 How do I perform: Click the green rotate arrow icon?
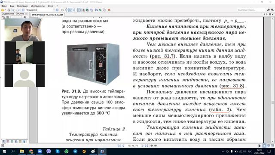(x=100, y=10)
